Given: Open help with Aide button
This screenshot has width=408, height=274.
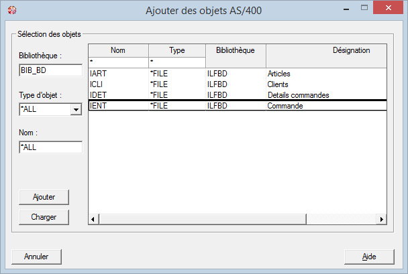Looking at the screenshot, I should [x=368, y=257].
